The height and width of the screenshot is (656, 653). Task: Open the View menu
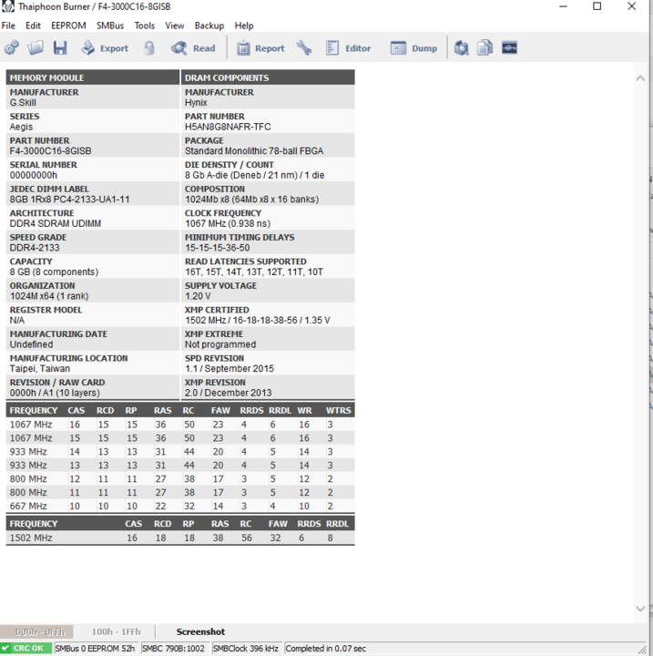pos(175,26)
